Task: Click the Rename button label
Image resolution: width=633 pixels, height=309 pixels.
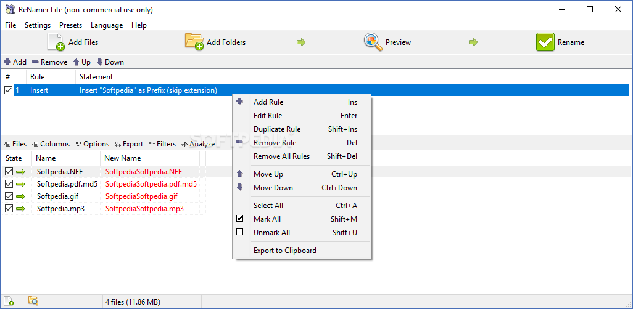Action: coord(571,42)
